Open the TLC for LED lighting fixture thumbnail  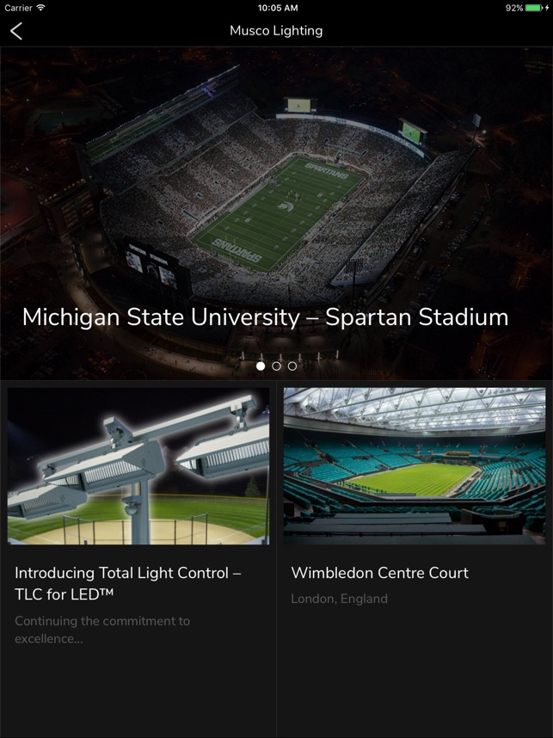(138, 466)
